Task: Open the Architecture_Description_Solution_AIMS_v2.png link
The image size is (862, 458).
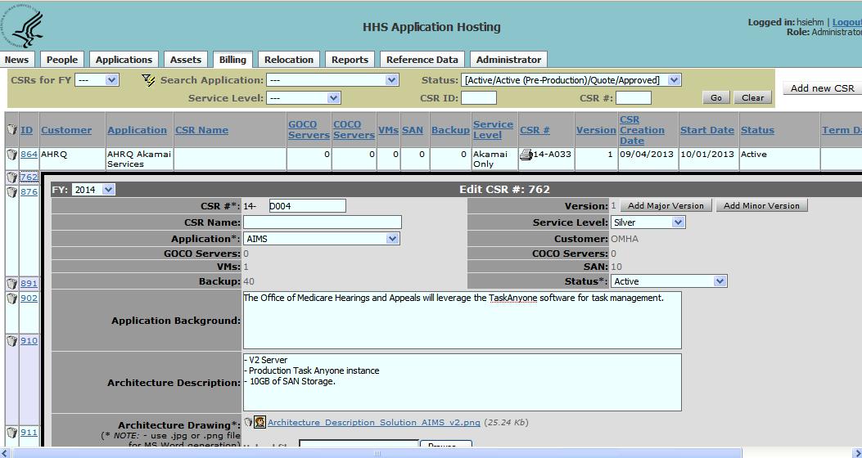Action: [374, 422]
